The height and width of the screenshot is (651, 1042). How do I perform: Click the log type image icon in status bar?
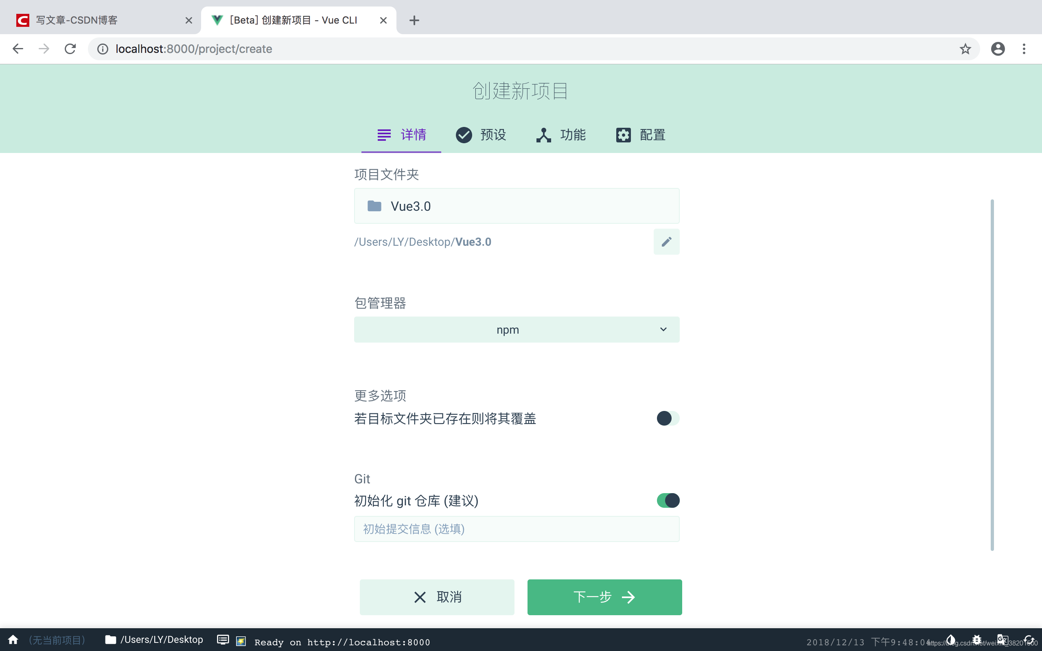pos(241,641)
